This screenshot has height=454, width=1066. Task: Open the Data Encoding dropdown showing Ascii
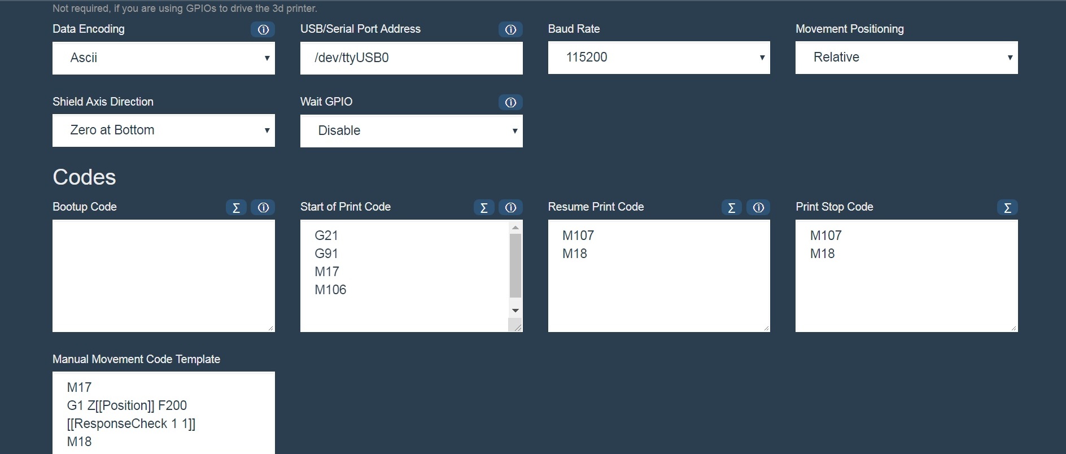coord(164,58)
